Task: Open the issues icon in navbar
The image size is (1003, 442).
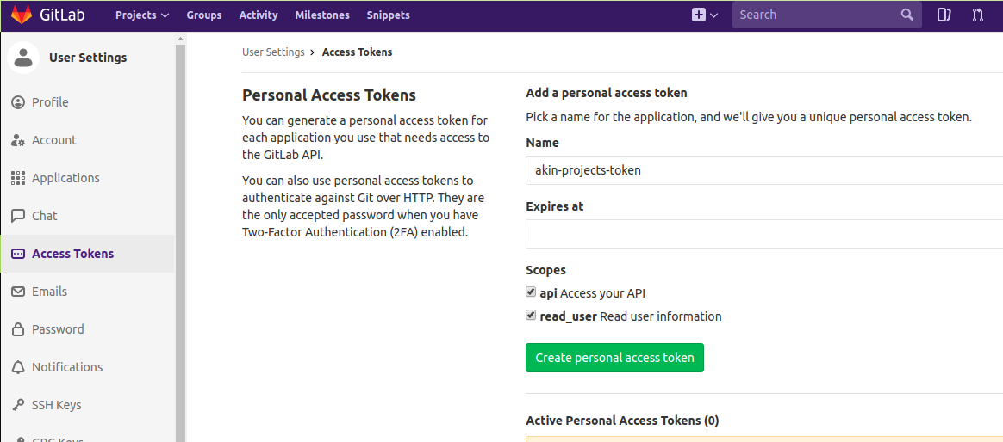Action: click(944, 15)
